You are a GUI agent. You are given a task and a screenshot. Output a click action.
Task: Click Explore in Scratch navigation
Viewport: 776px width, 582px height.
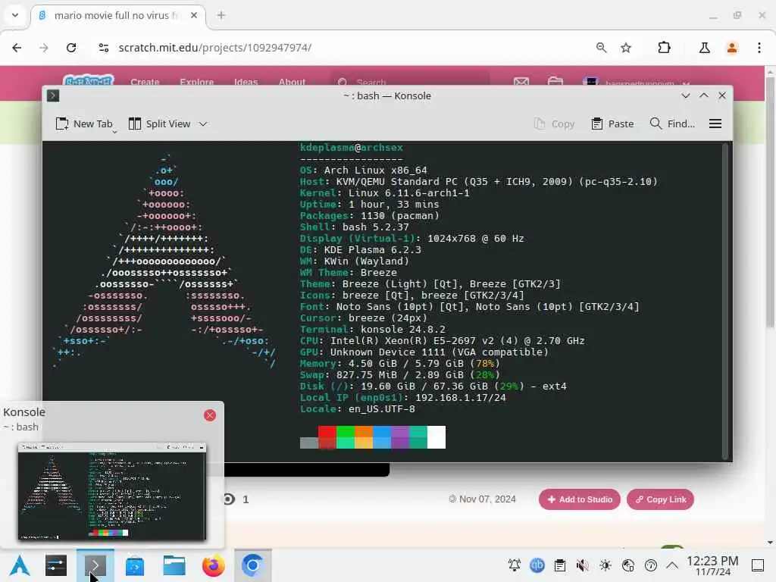pos(196,82)
